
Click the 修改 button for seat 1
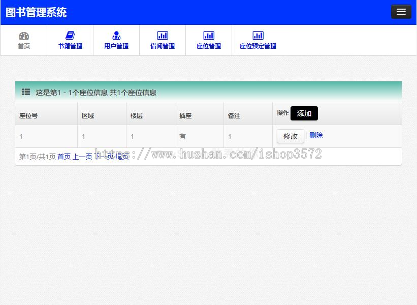pos(291,136)
